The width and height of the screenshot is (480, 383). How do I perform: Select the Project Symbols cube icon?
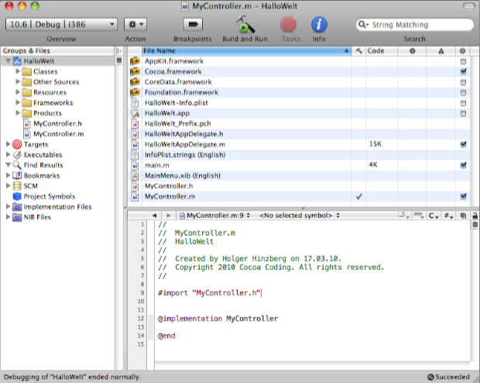pos(17,196)
